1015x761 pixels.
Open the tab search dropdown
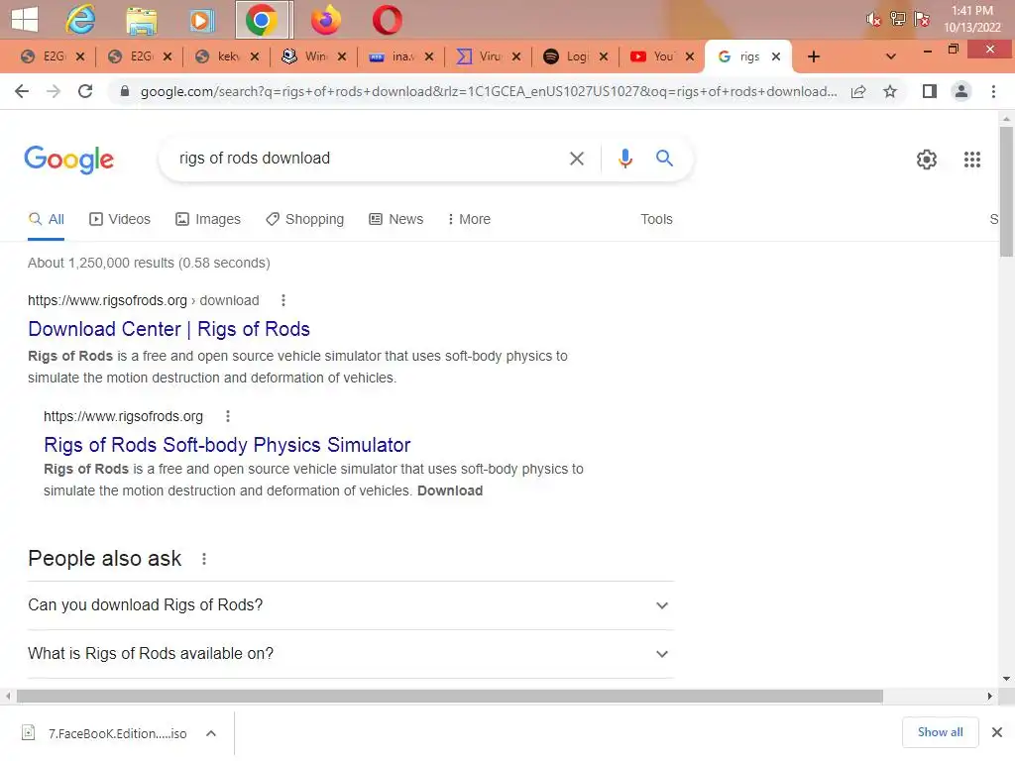tap(891, 56)
